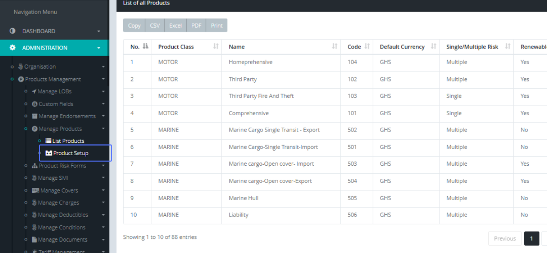Collapse the Products Management submenu arrow
547x253 pixels.
(x=103, y=79)
